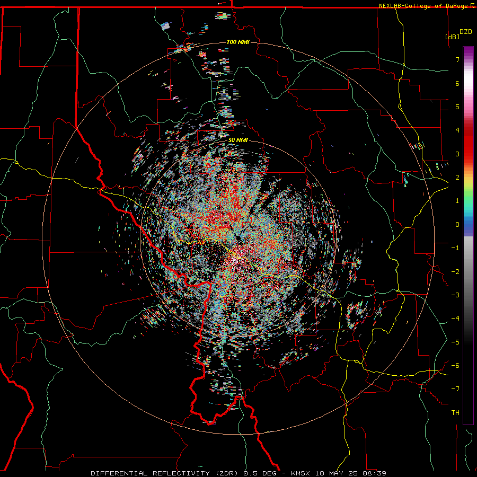This screenshot has height=477, width=477.
Task: Click the 0.5 DEG elevation text
Action: point(260,473)
